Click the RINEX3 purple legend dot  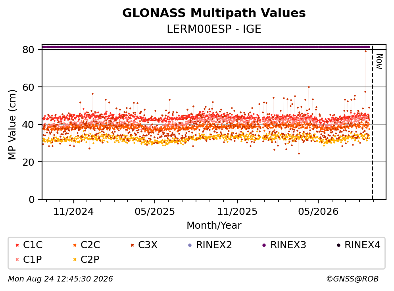(264, 245)
